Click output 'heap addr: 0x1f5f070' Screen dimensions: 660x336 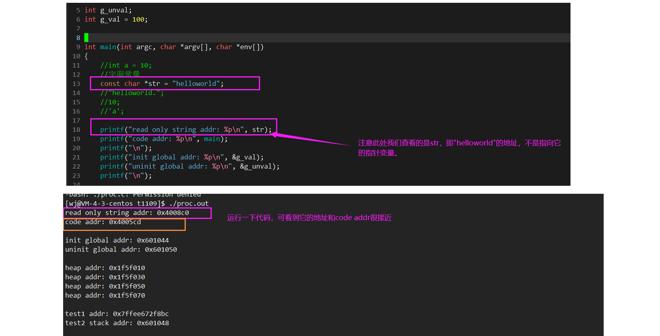point(105,296)
